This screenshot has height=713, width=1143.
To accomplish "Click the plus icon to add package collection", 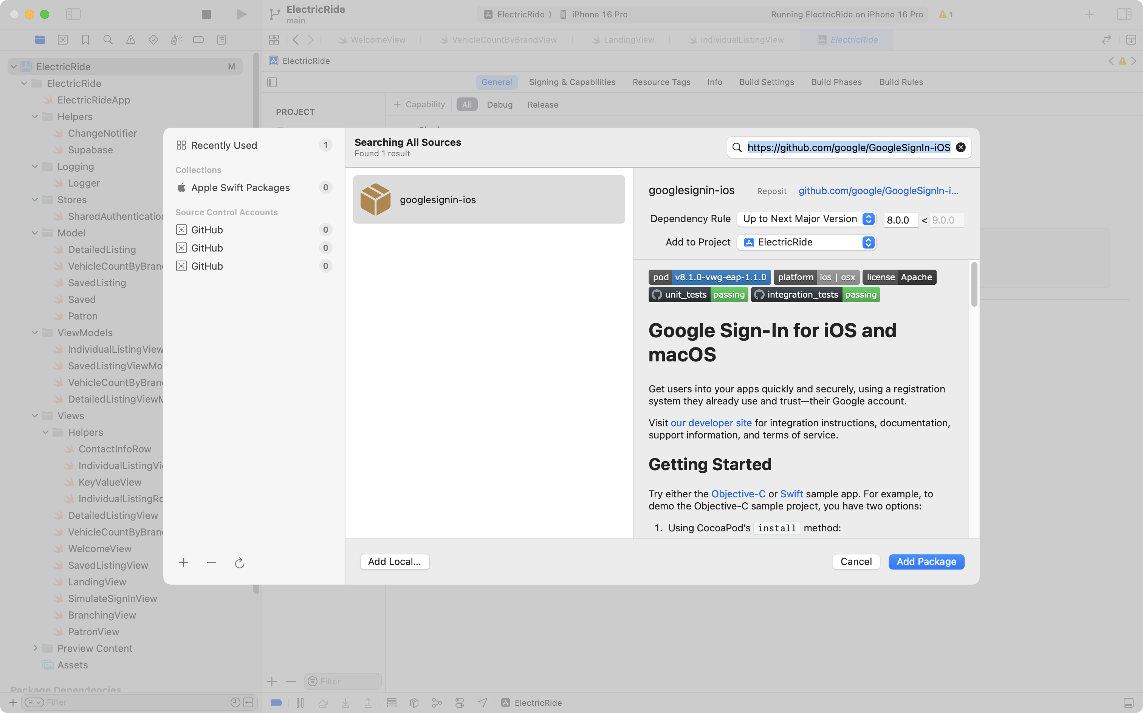I will pos(184,562).
